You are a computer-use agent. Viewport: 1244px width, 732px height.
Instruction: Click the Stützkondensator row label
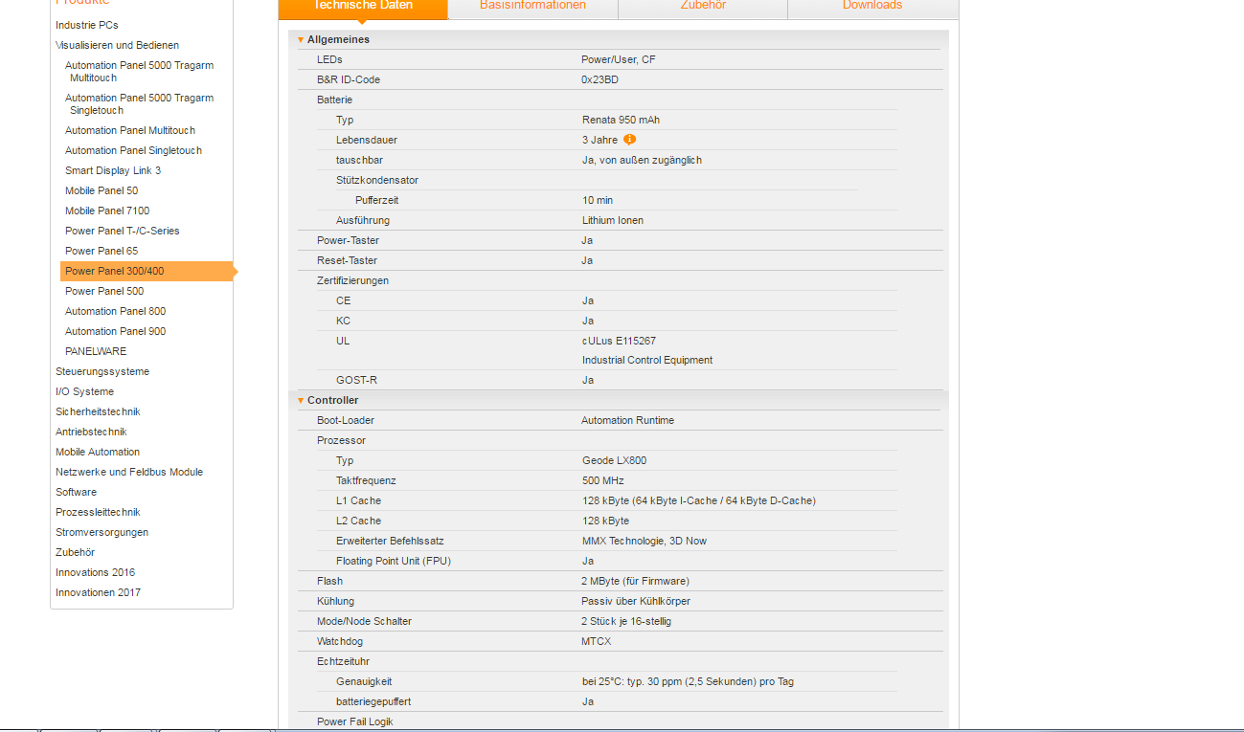[377, 180]
